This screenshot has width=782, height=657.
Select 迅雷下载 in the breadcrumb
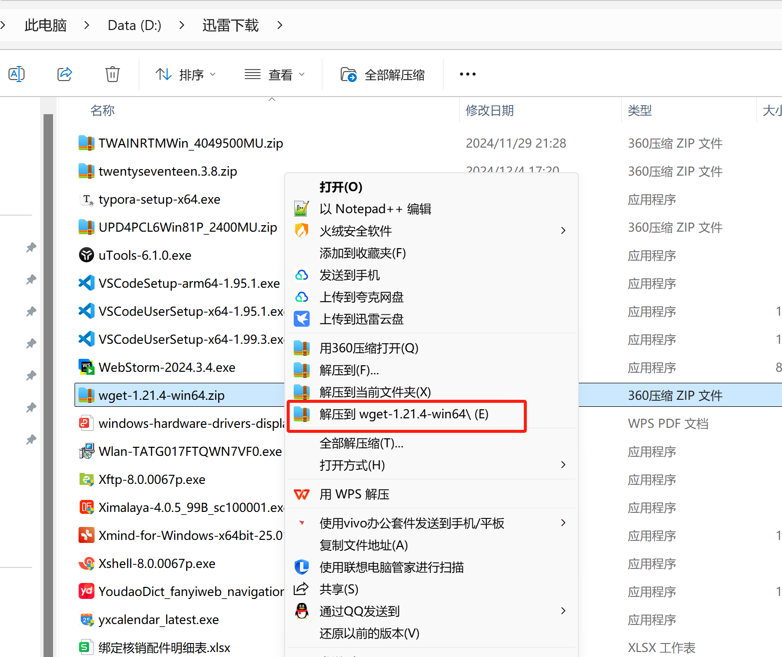[x=231, y=25]
